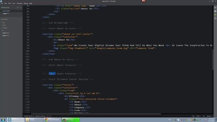Screen dimensions: 217x122
Task: Click the Recording taskbar button
Action: (71, 120)
